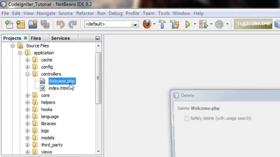Viewport: 280px width, 157px height.
Task: Select index.html in the tree
Action: click(59, 88)
